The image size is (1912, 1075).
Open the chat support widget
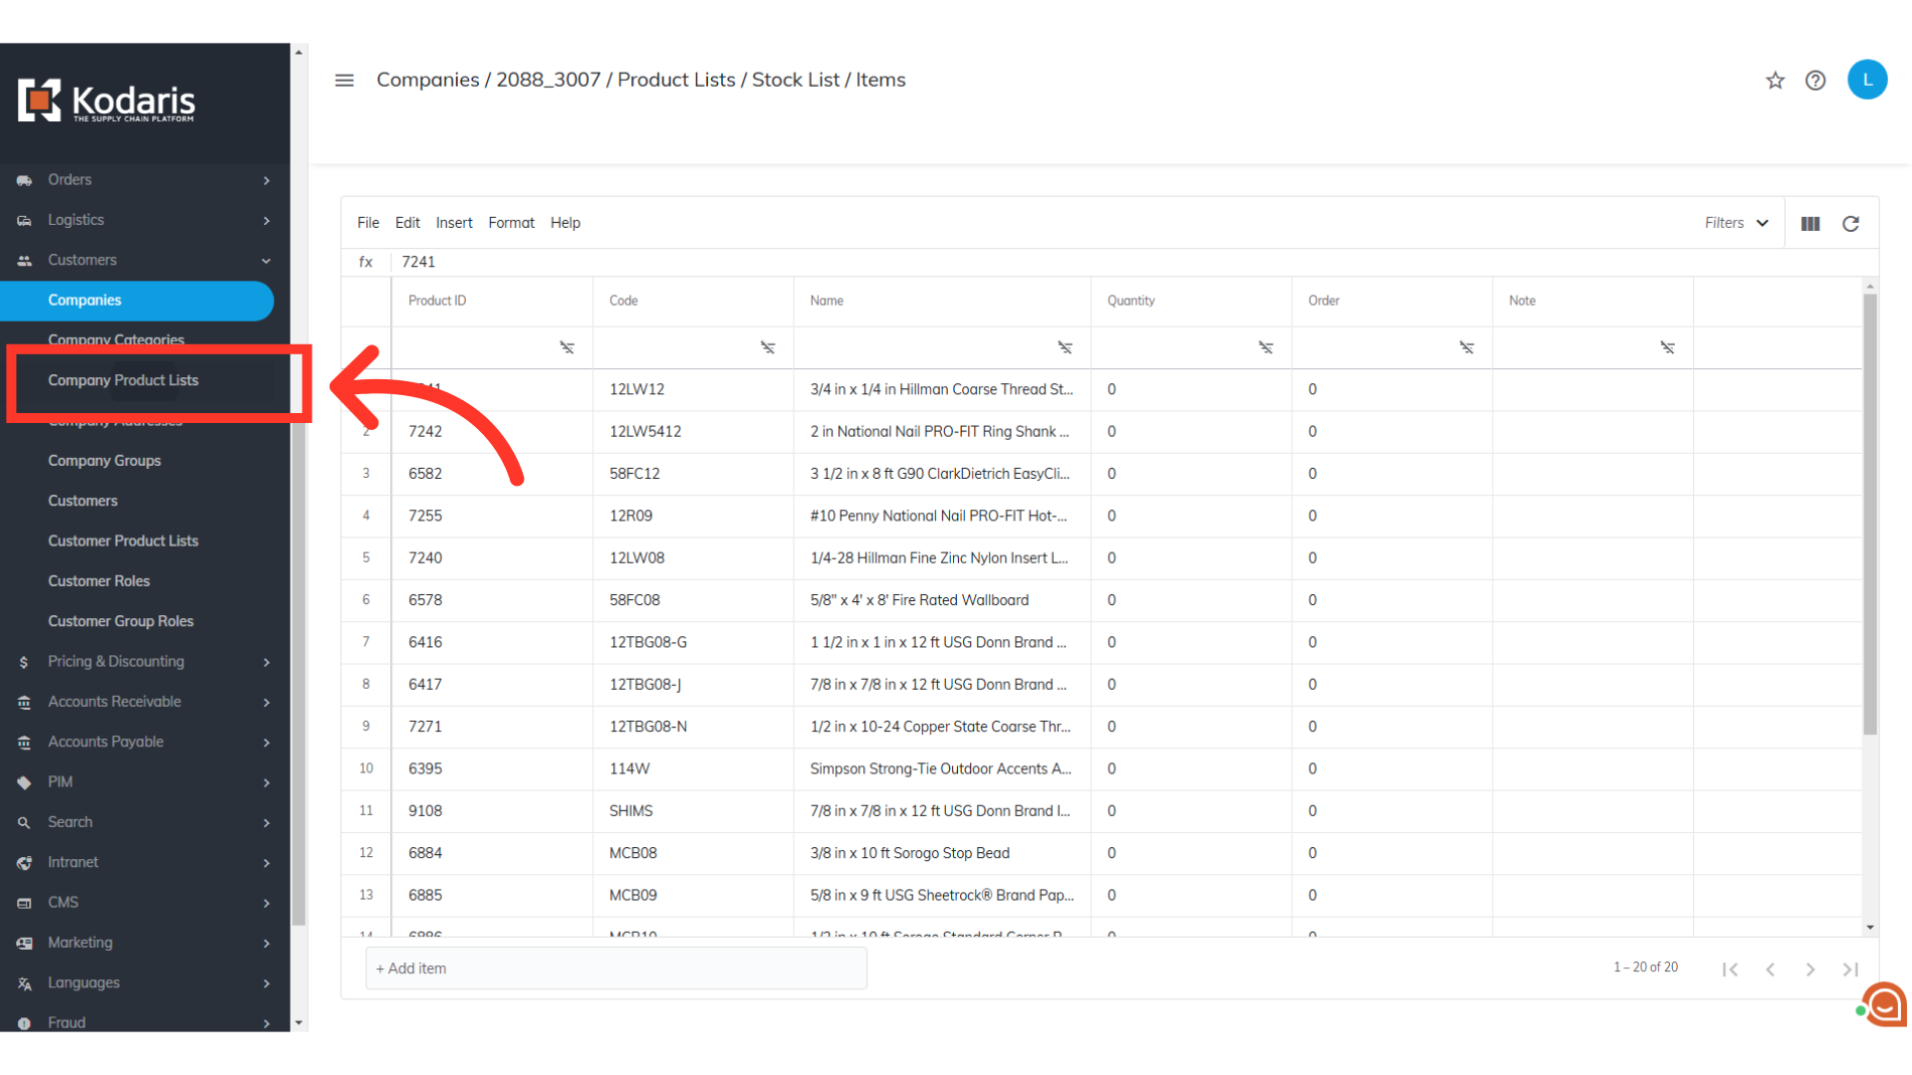[x=1884, y=1005]
